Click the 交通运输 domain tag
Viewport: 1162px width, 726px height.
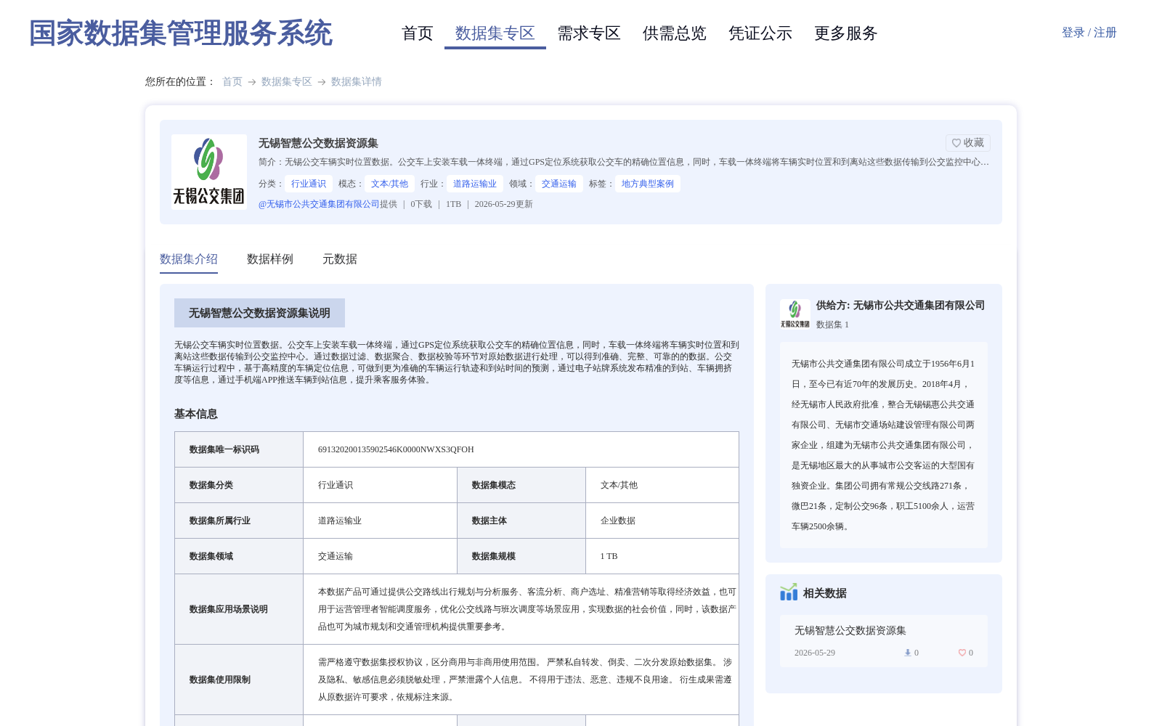pyautogui.click(x=559, y=184)
